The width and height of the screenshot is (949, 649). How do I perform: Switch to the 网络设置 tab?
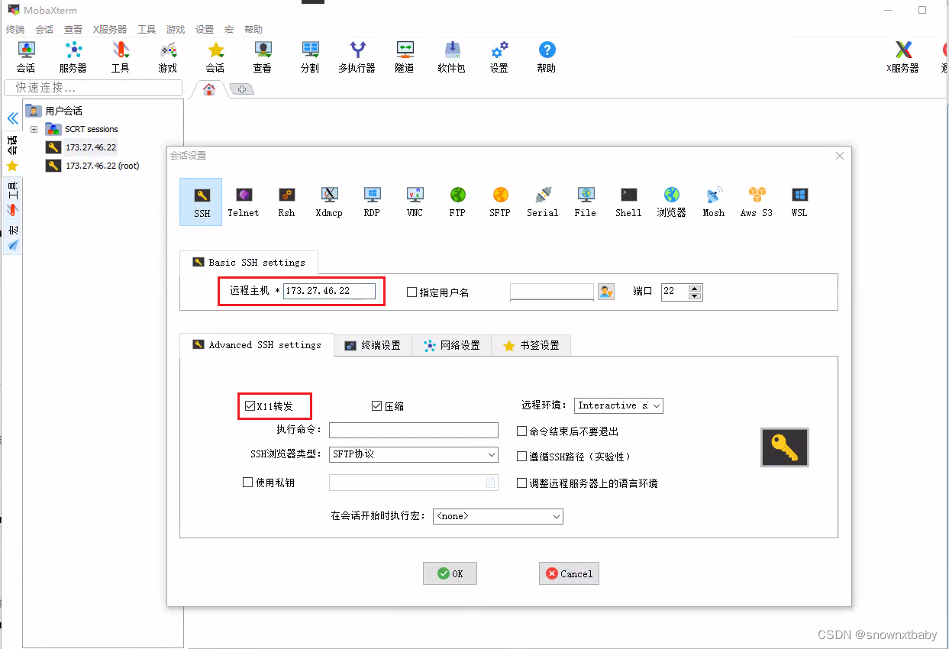452,345
